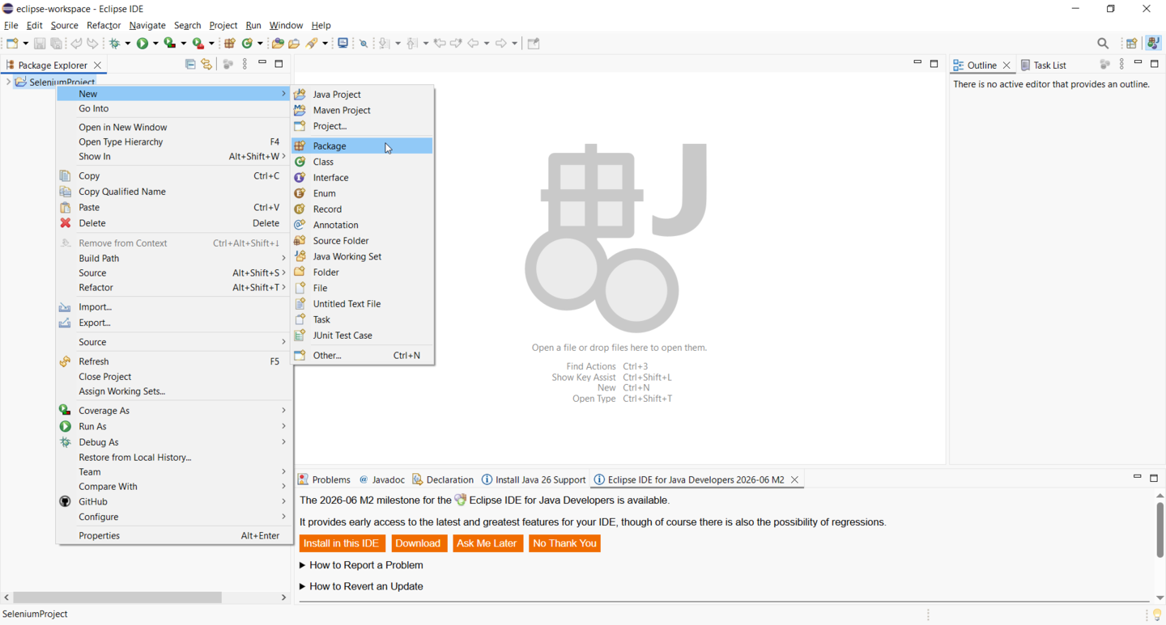The width and height of the screenshot is (1166, 625).
Task: Click the Previous Annotation toolbar icon
Action: pos(413,44)
